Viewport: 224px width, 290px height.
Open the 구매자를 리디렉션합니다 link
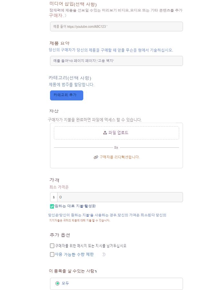pyautogui.click(x=119, y=157)
